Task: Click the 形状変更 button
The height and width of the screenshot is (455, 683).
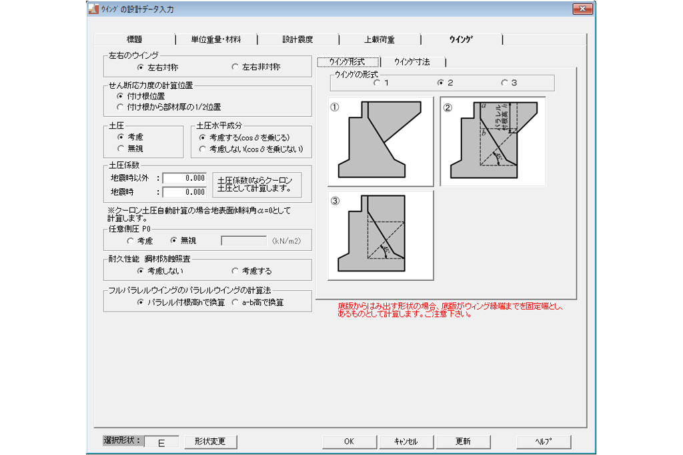Action: pyautogui.click(x=210, y=442)
